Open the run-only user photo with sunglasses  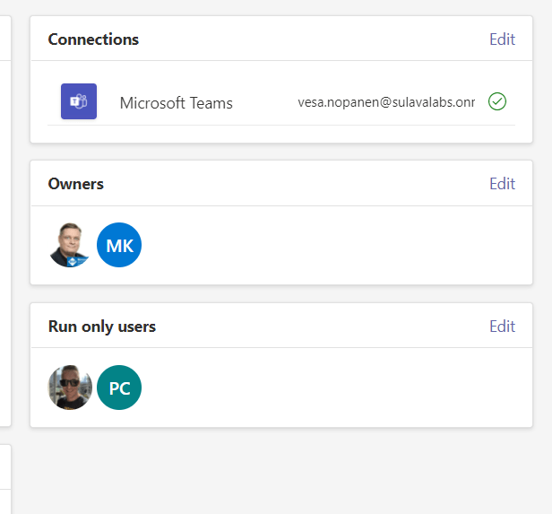(70, 388)
